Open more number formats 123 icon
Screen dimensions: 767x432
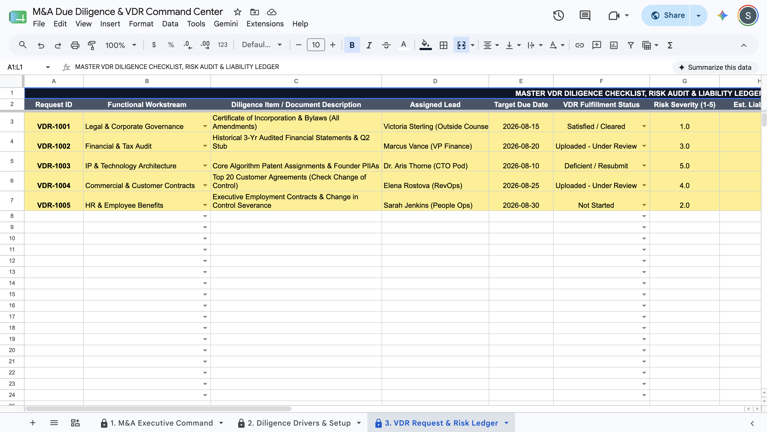pos(222,45)
